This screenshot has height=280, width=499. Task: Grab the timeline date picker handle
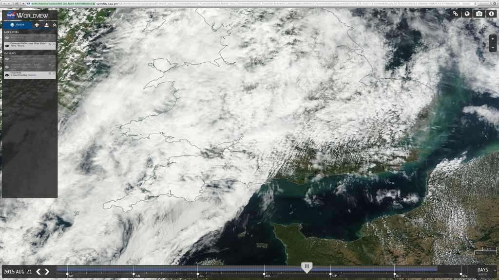307,267
